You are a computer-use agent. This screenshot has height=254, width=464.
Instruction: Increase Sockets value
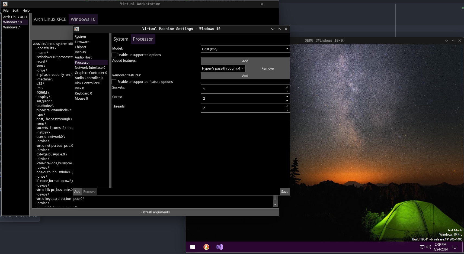pos(287,87)
